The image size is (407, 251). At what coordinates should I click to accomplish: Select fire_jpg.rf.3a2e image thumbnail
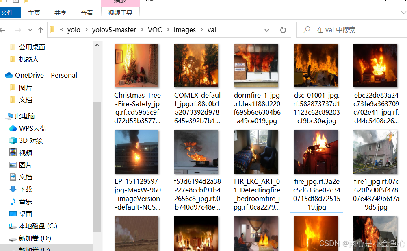[x=316, y=152]
